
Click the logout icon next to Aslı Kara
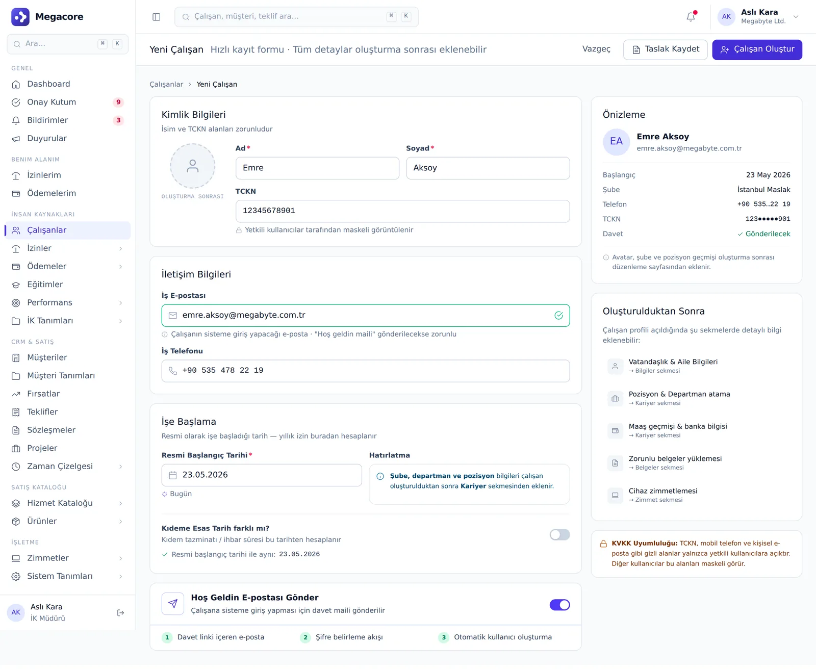[121, 613]
